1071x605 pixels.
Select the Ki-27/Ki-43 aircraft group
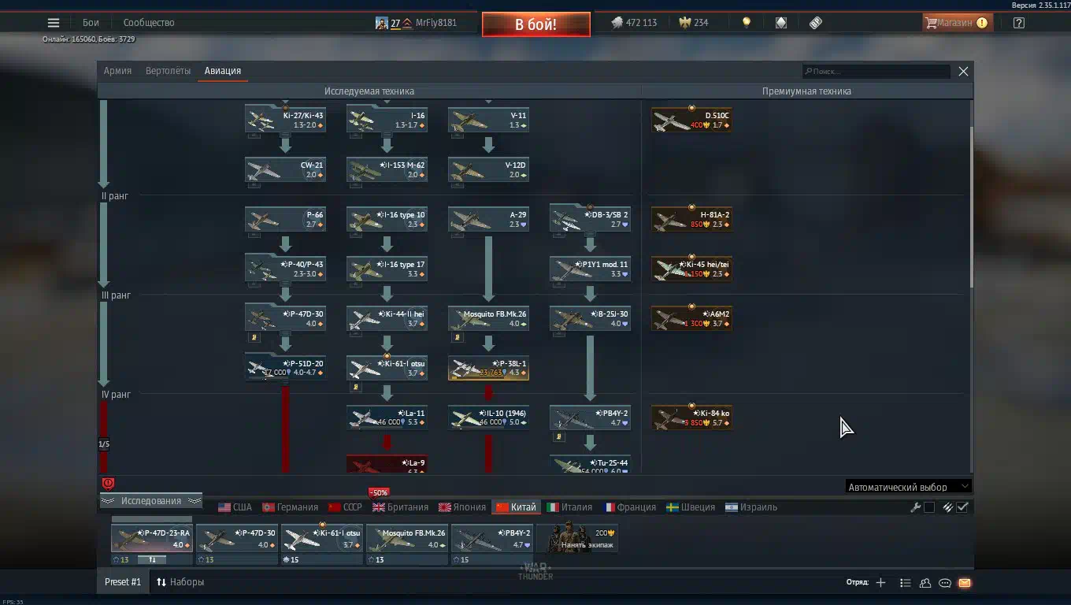point(285,120)
